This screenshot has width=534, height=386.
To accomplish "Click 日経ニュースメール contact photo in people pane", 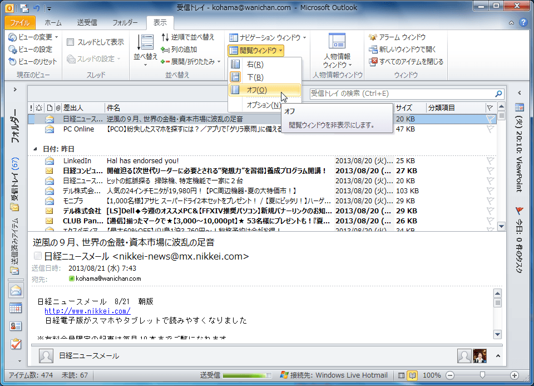I will tap(46, 356).
